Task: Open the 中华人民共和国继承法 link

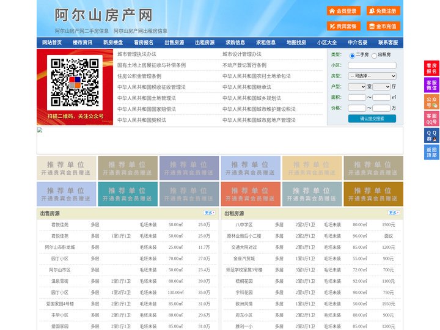Action: [247, 87]
